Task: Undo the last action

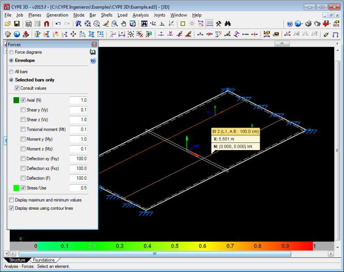Action: click(x=58, y=24)
